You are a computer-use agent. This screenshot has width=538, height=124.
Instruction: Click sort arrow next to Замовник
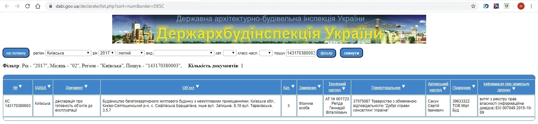(x=319, y=87)
